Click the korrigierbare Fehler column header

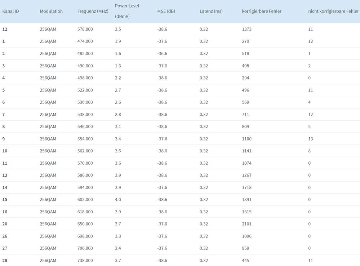pos(262,11)
